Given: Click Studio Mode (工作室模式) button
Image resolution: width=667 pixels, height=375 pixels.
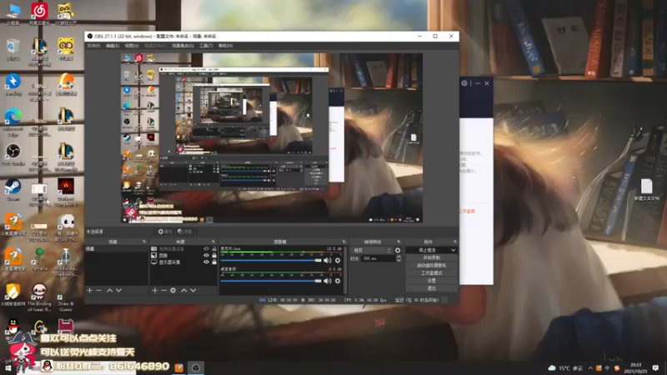Looking at the screenshot, I should tap(431, 273).
